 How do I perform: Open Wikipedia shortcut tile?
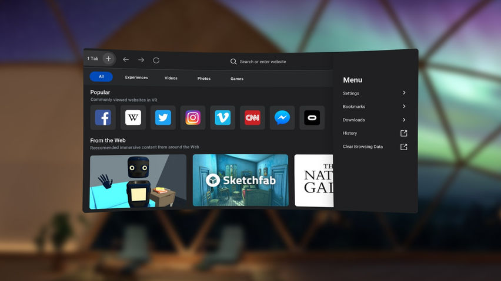(133, 117)
